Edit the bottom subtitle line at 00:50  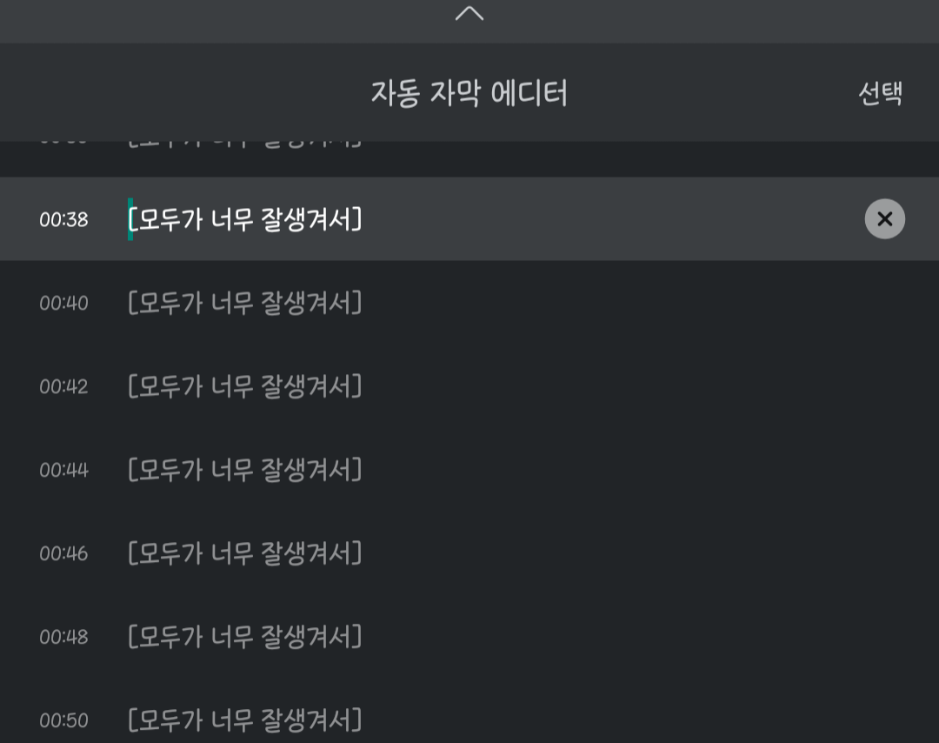click(x=245, y=720)
